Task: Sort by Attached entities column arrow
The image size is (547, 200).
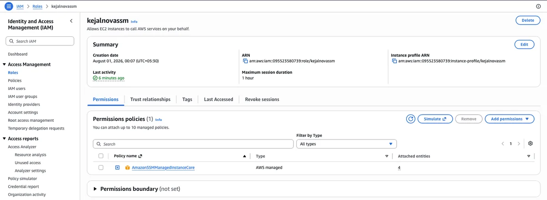Action: pyautogui.click(x=528, y=156)
